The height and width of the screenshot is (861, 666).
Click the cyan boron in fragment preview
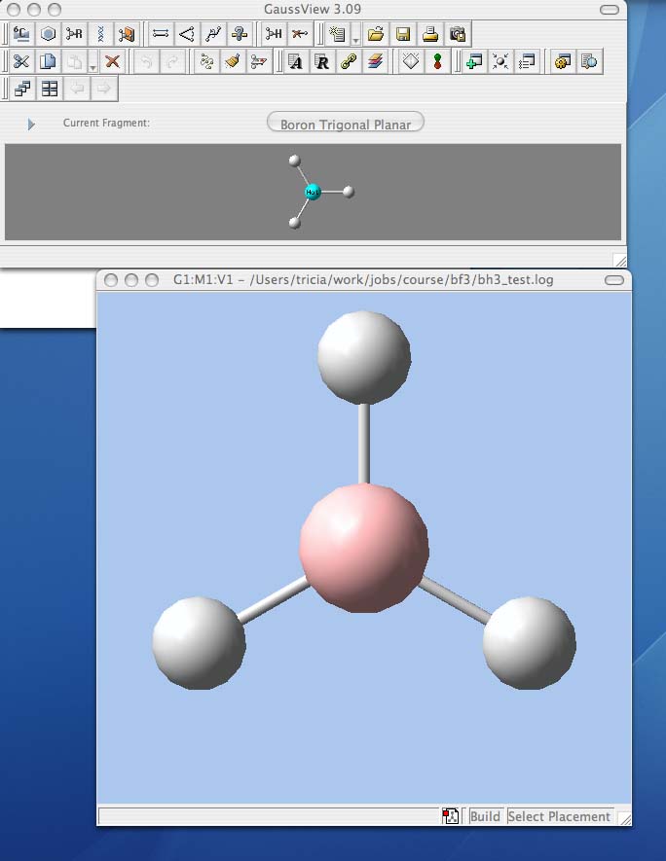313,192
